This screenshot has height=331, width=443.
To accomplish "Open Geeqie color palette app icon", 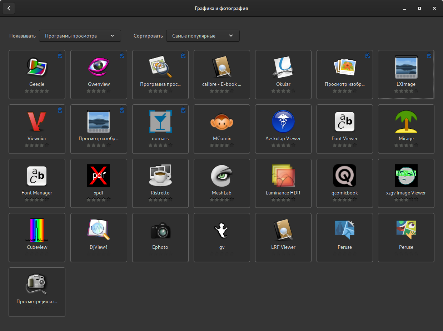I will click(x=37, y=66).
